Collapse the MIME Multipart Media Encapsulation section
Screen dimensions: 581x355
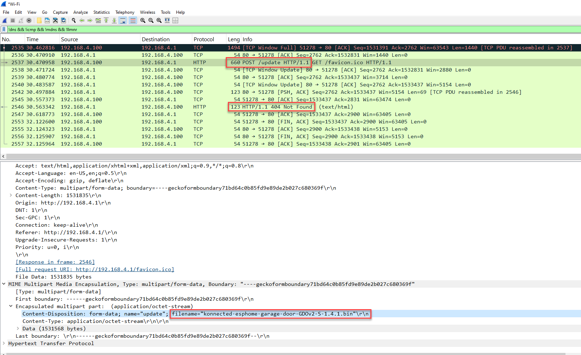coord(4,284)
